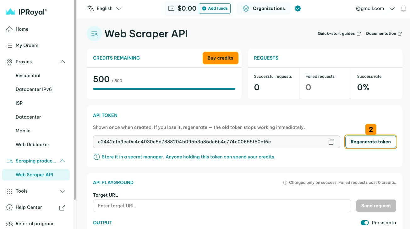The width and height of the screenshot is (410, 229).
Task: Click the Tools grid icon
Action: point(9,191)
